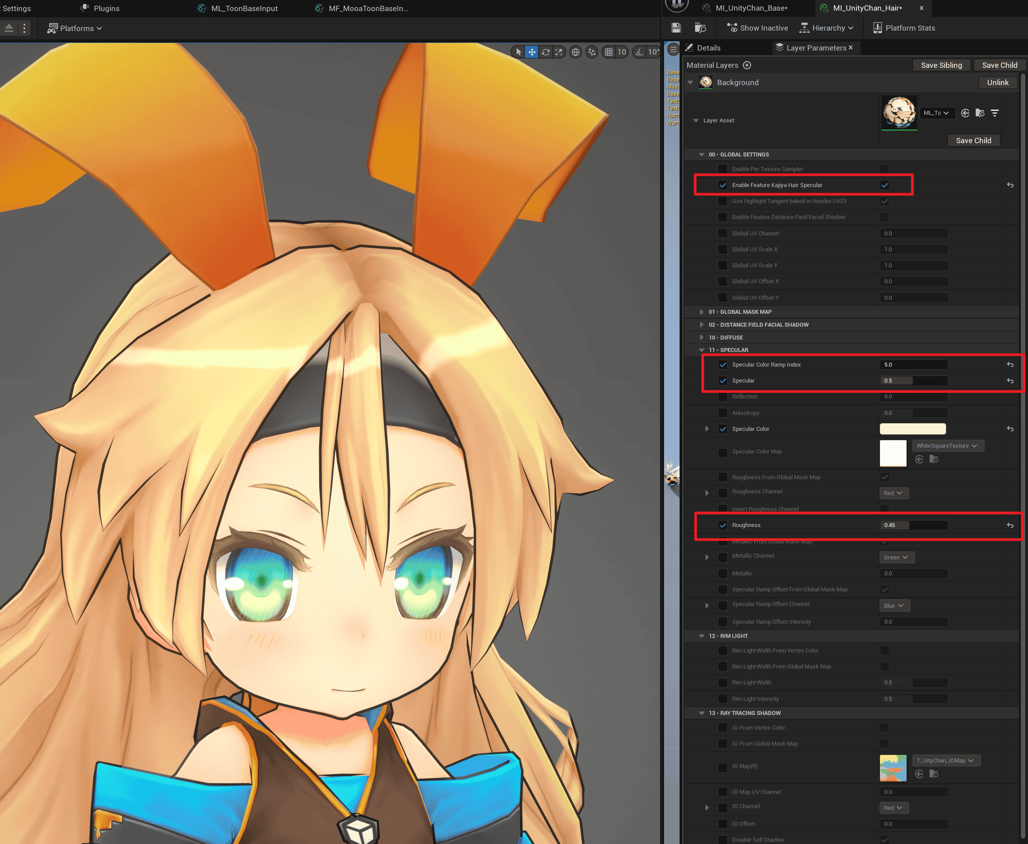Reset Enable Feature Kajiya Hair Specular to default

1010,185
